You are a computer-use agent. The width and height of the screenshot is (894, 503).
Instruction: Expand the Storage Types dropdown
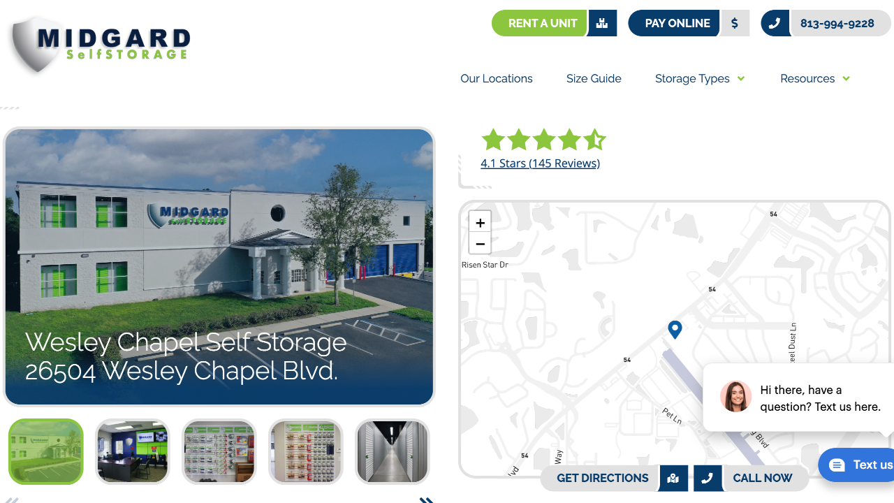[x=741, y=78]
